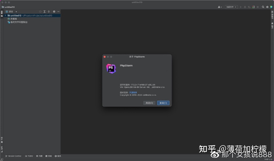Hide the project panel with minus icon

[x=58, y=12]
